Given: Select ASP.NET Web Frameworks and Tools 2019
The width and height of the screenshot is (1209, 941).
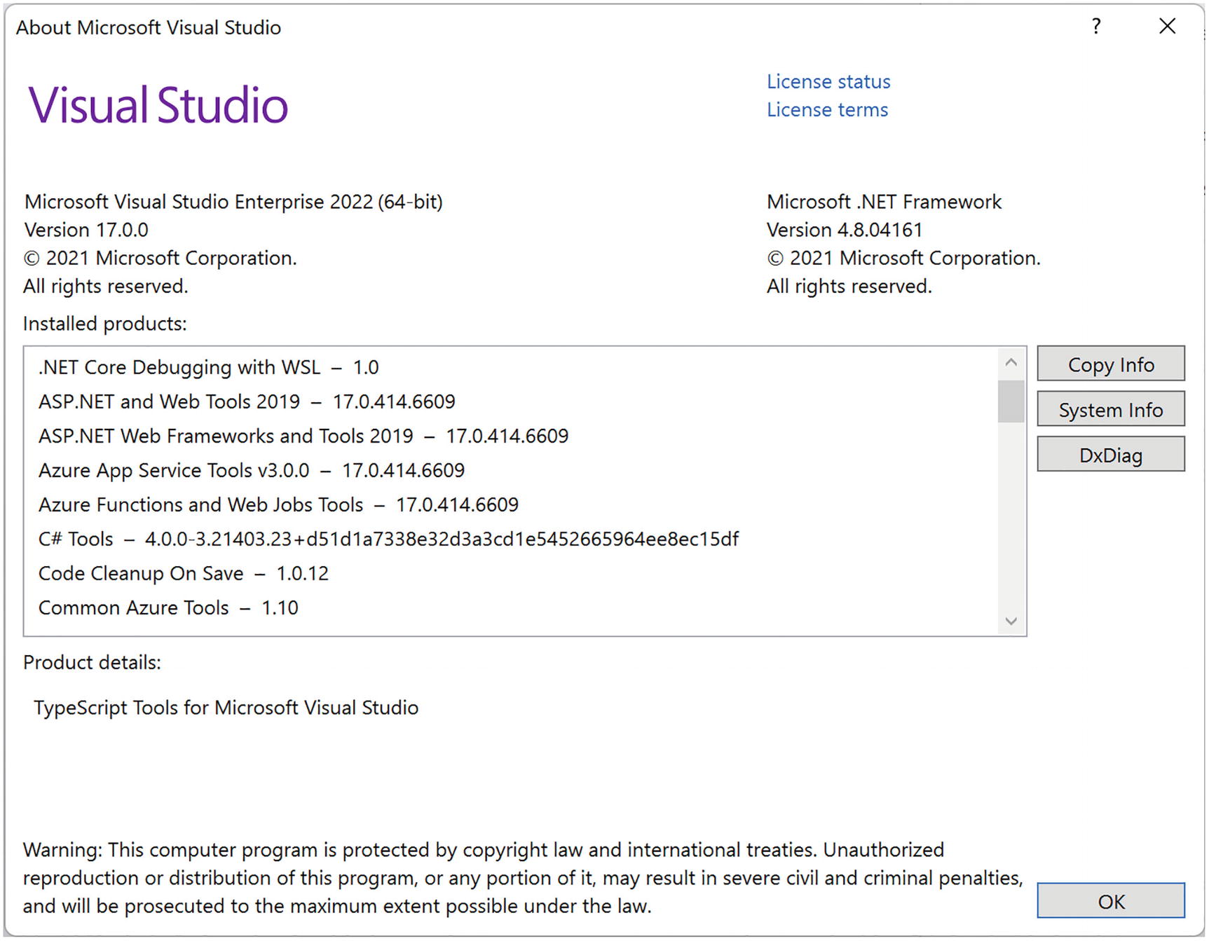Looking at the screenshot, I should click(303, 437).
